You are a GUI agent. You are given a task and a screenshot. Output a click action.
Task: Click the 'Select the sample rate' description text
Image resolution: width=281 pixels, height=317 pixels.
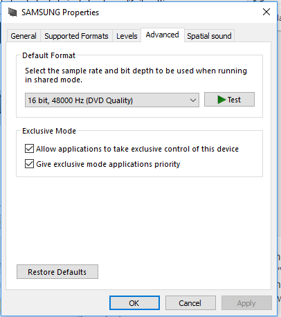(136, 75)
